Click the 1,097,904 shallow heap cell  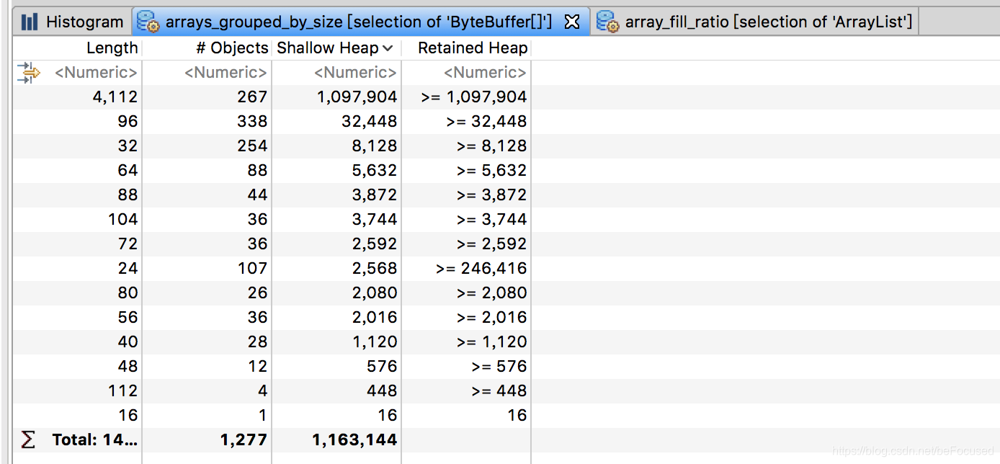click(x=357, y=97)
